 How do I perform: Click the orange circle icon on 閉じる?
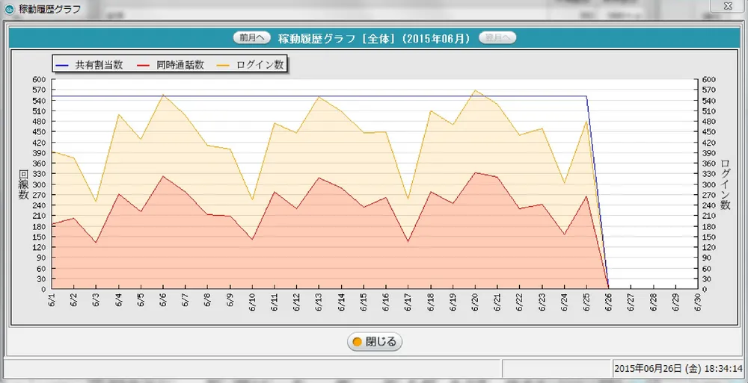coord(357,342)
